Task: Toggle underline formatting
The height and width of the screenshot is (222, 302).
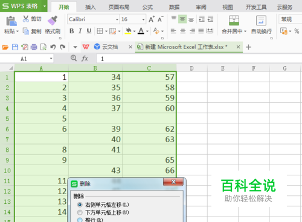Action: (x=89, y=31)
